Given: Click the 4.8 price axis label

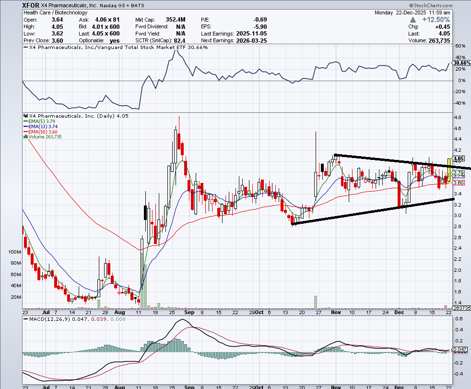Looking at the screenshot, I should 458,117.
